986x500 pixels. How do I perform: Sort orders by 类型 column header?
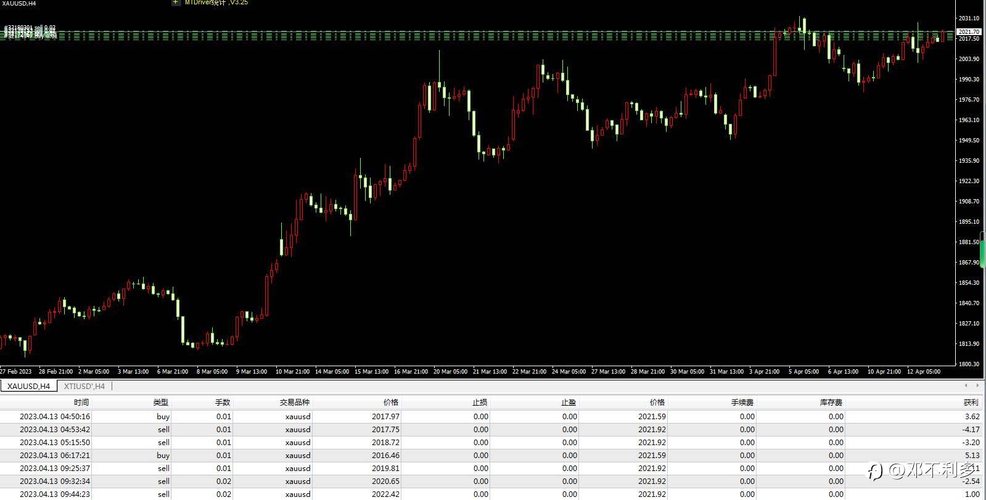pyautogui.click(x=161, y=402)
